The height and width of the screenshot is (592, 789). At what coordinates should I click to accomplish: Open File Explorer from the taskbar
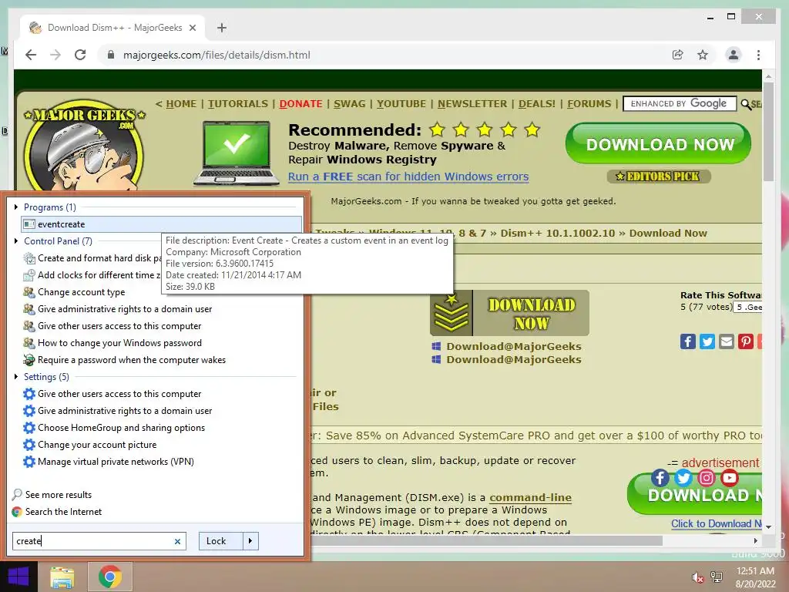click(62, 577)
